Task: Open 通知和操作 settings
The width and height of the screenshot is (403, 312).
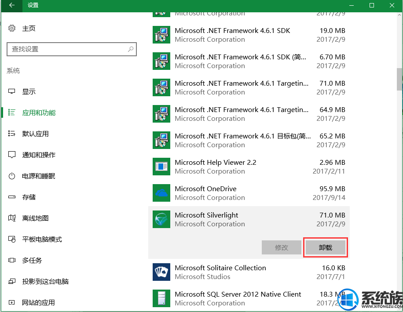Action: (39, 155)
